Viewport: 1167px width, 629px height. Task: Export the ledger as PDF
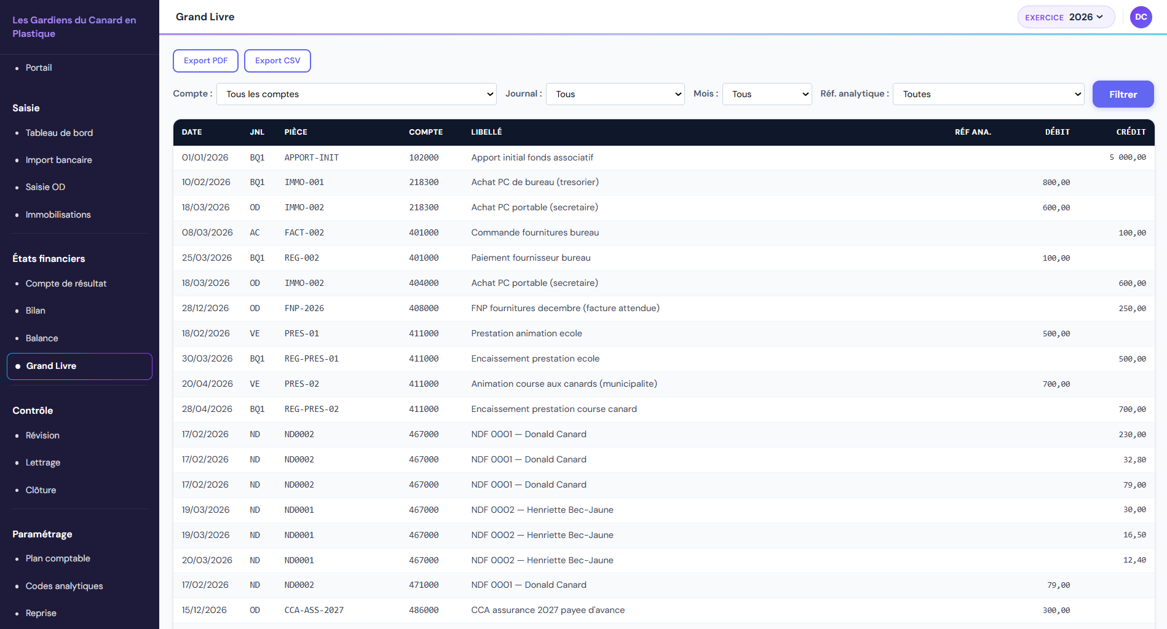205,61
